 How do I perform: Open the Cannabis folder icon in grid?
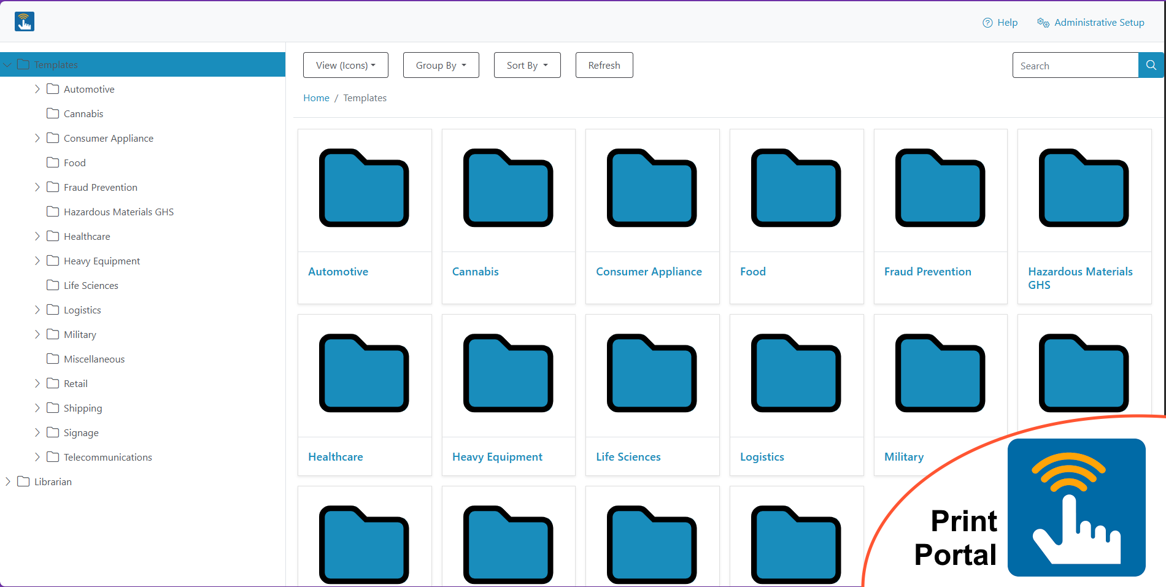click(508, 188)
